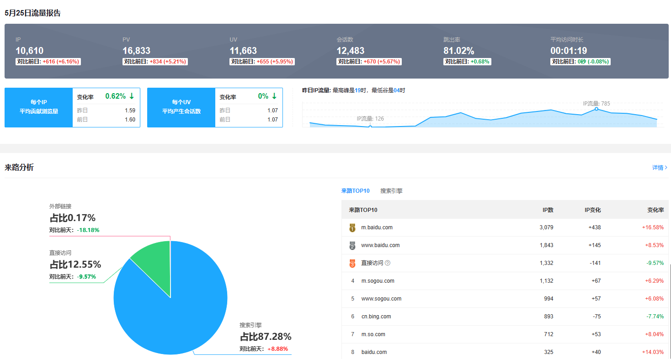The image size is (671, 359).
Task: Click the IP value 10,610
Action: [30, 51]
